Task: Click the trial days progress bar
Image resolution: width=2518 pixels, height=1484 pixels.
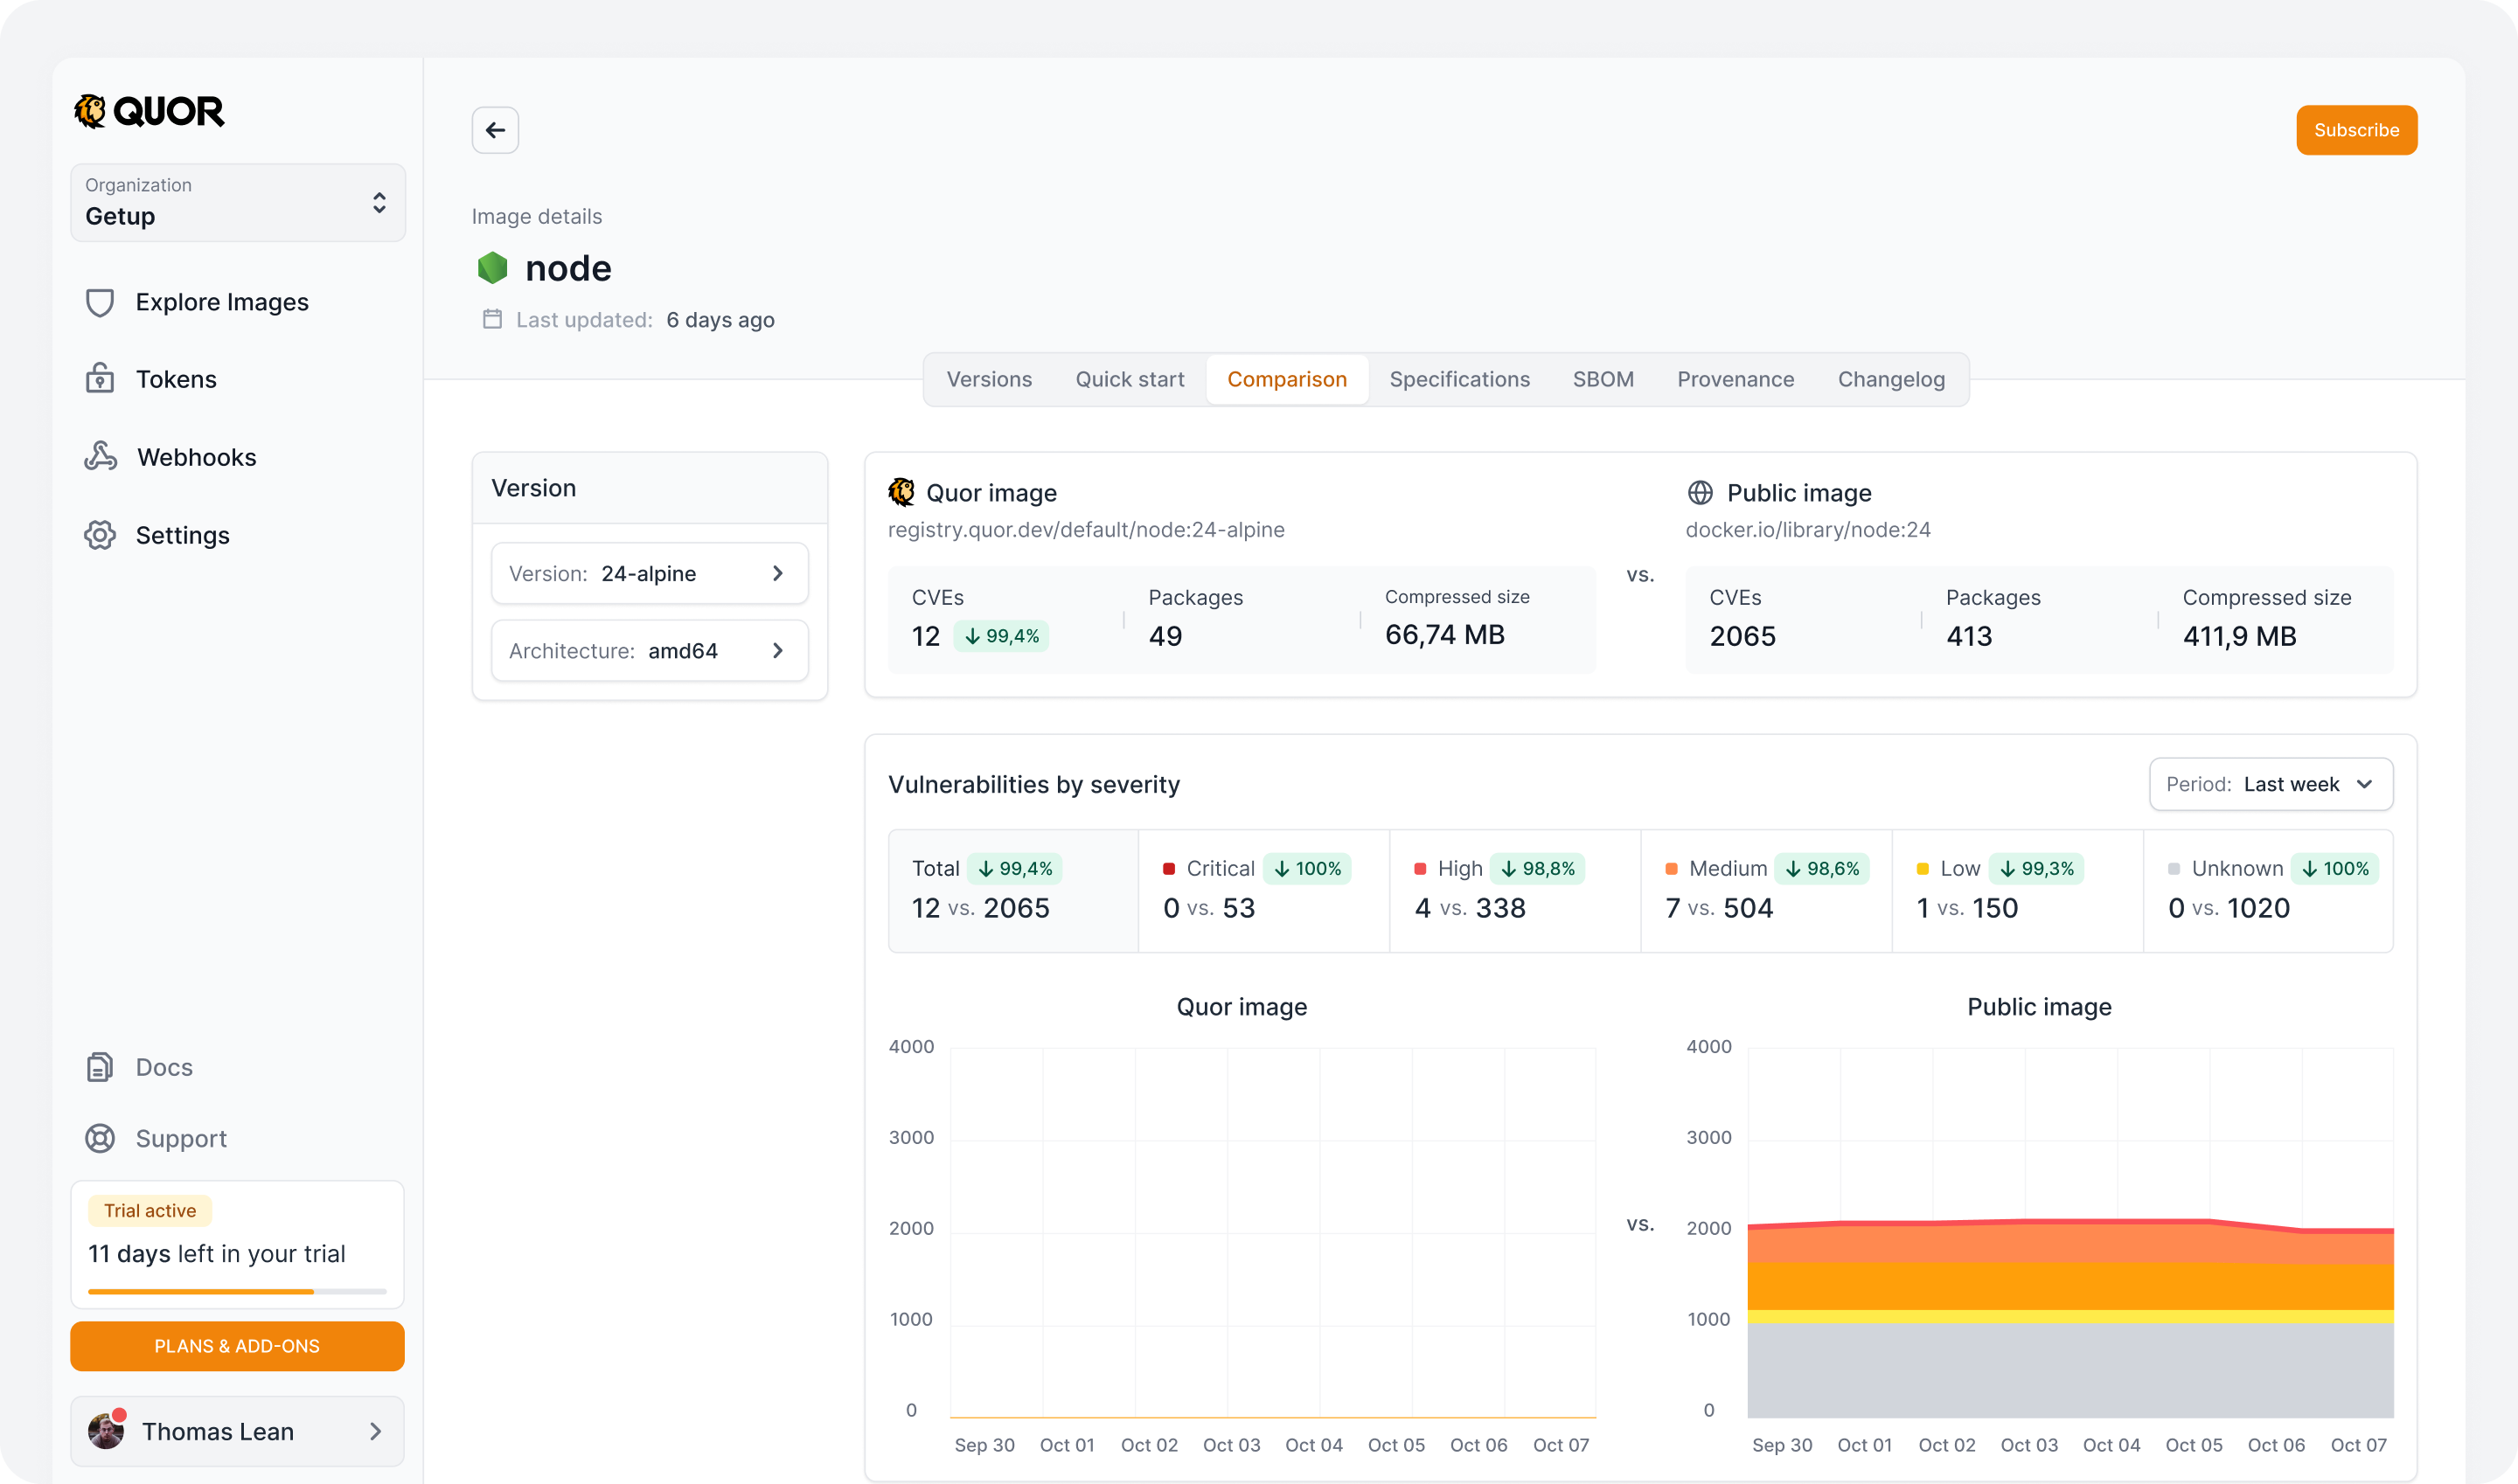Action: click(x=237, y=1291)
